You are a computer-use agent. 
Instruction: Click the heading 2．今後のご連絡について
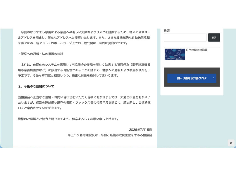36,86
